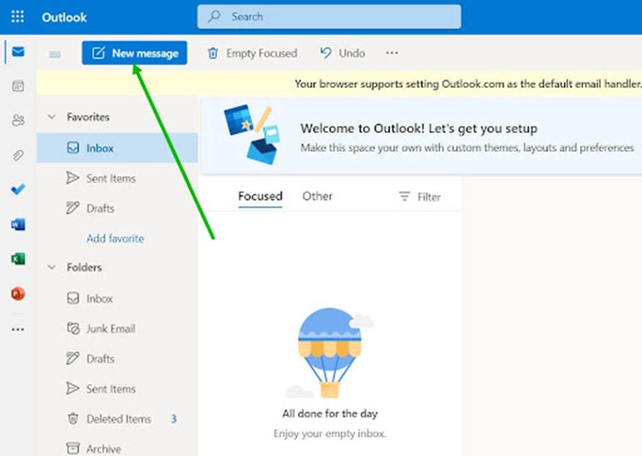Open the Filter dropdown
642x456 pixels.
(420, 196)
